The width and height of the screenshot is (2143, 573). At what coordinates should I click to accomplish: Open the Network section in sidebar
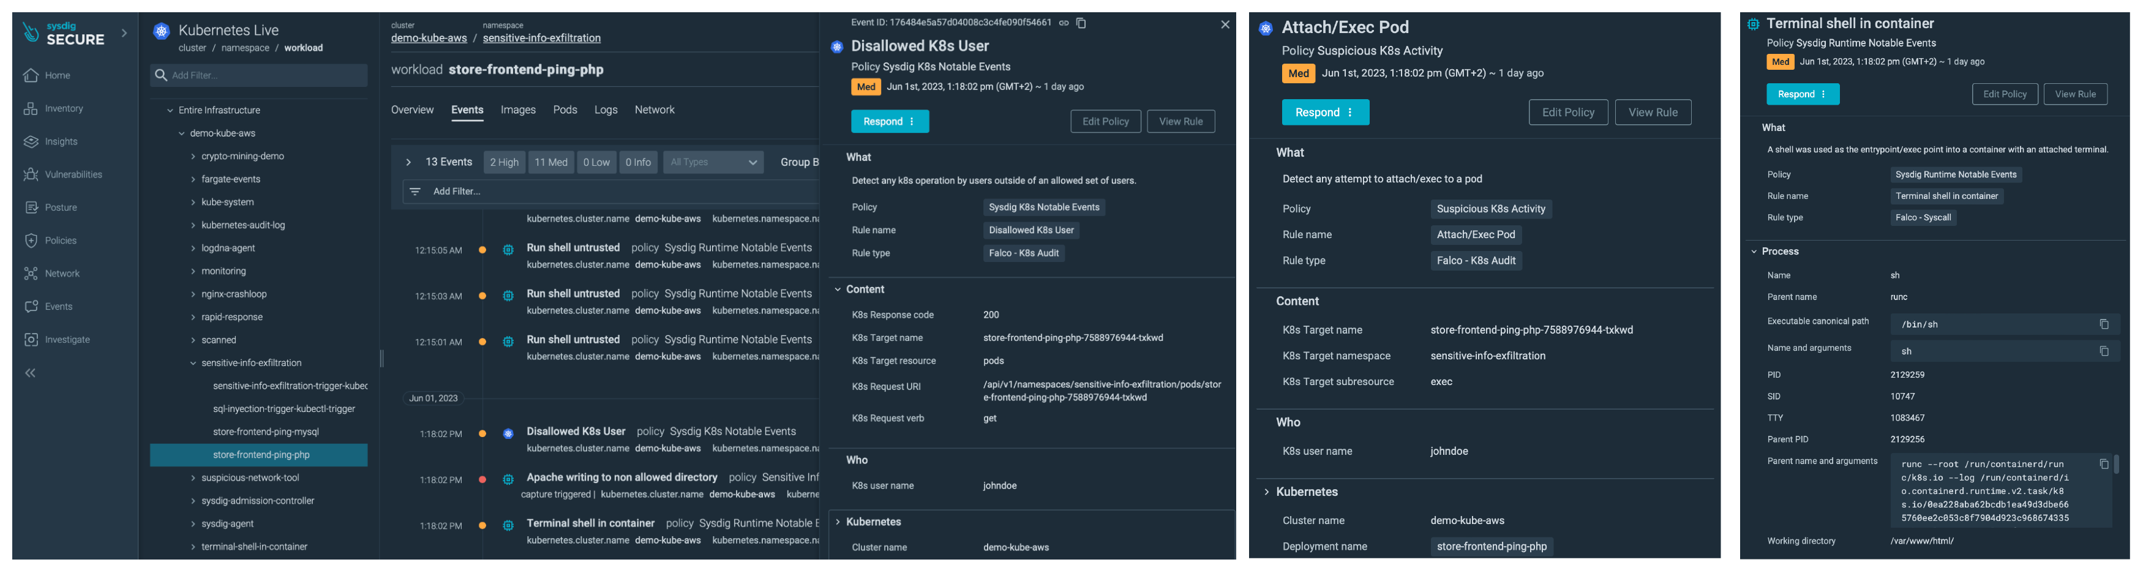[x=53, y=274]
